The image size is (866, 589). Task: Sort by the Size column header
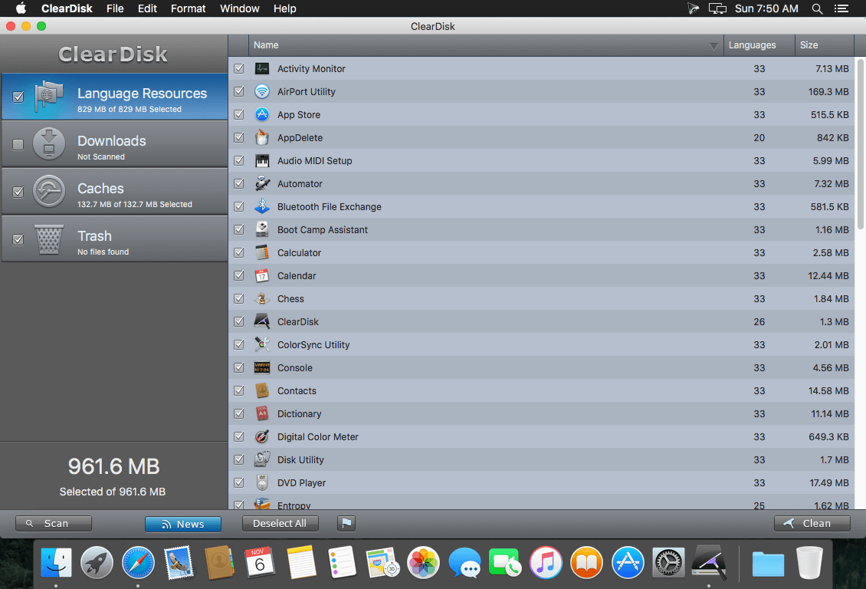point(825,45)
